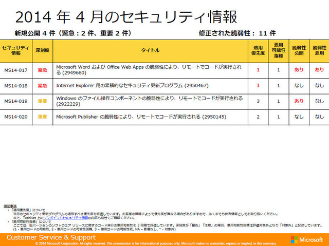Click 脆弱性公開 あり in MS14-019 row
Screen dimensions: 329x246
299,101
